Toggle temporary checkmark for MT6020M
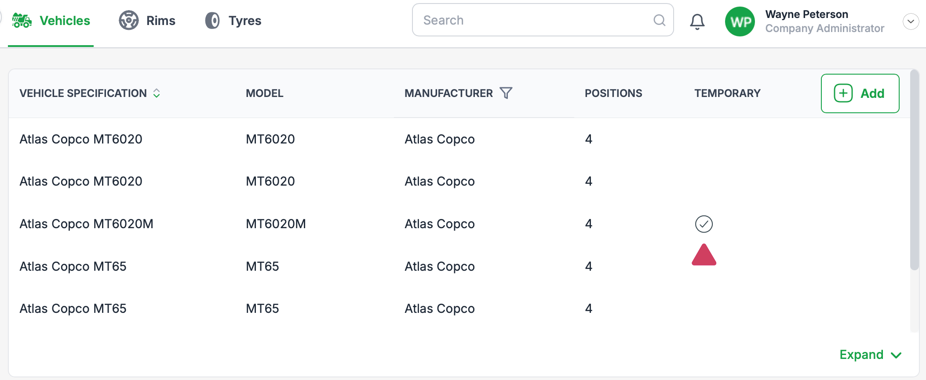The height and width of the screenshot is (380, 926). (704, 224)
